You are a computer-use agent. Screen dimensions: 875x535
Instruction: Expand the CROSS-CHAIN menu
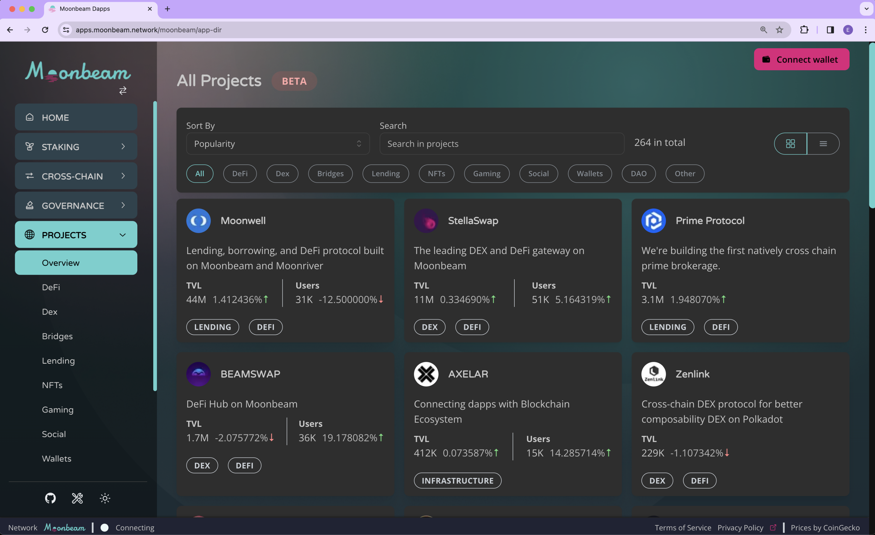coord(76,176)
